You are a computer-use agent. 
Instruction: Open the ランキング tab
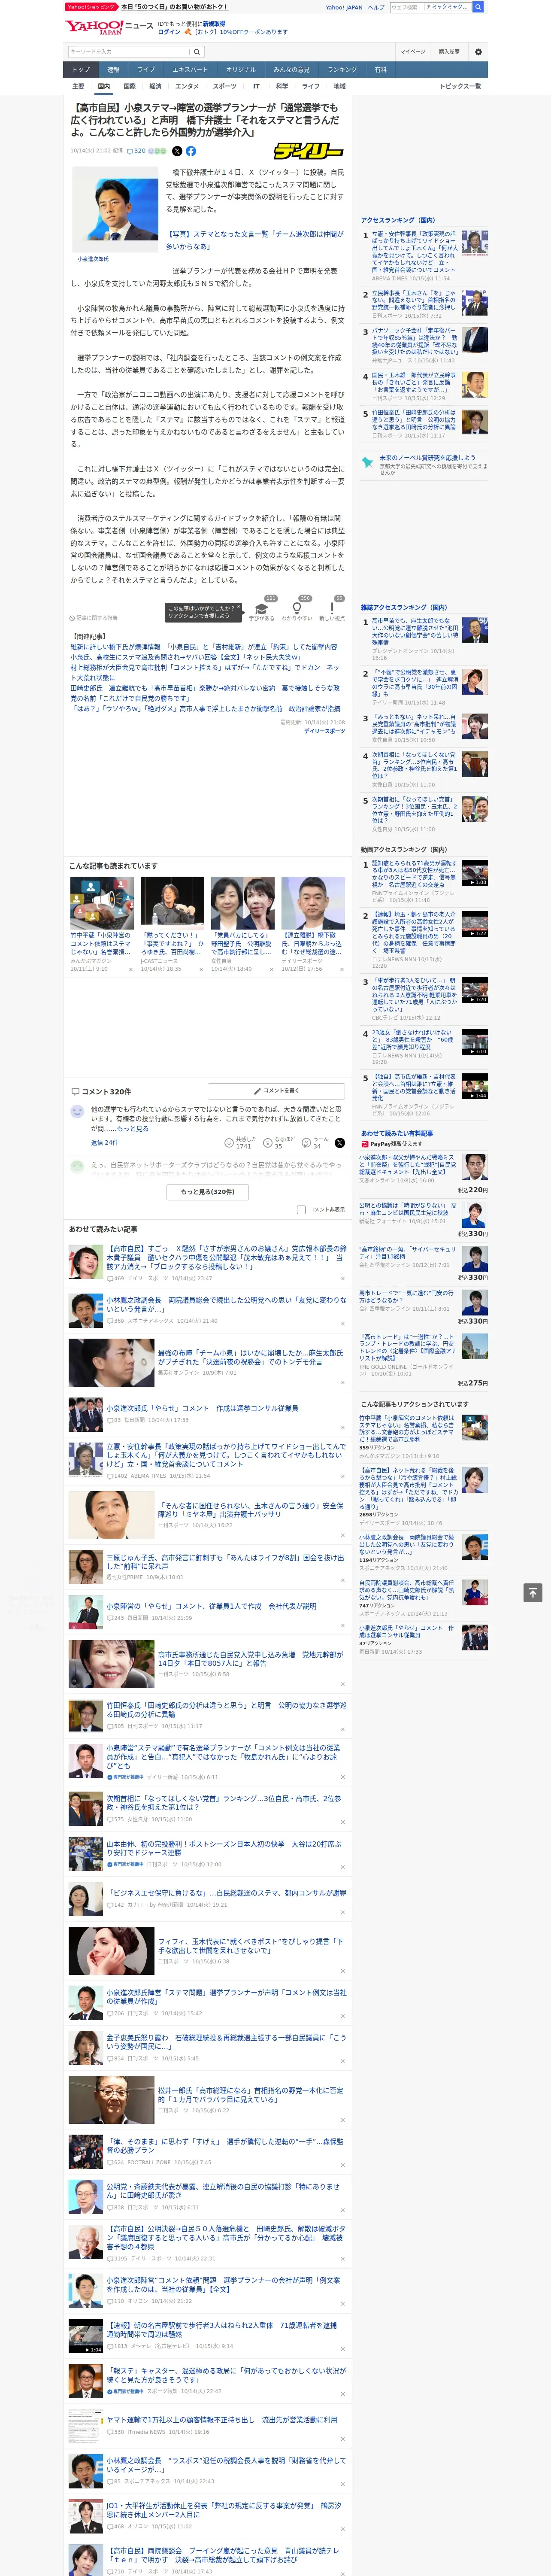[342, 70]
